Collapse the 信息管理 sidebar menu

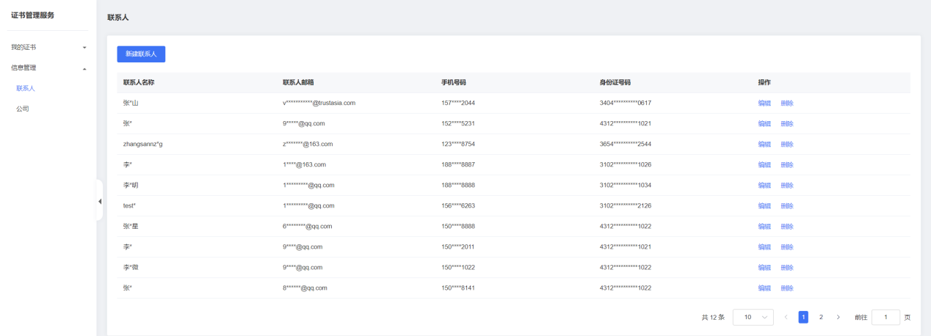coord(48,67)
